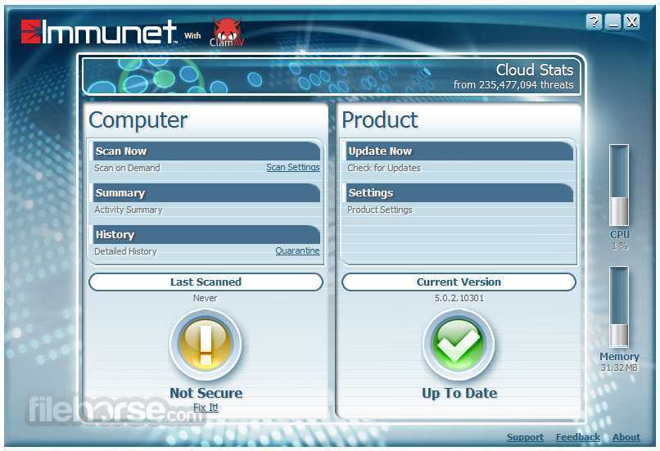The image size is (660, 451).
Task: Click the yellow Not Secure warning icon
Action: click(x=206, y=345)
